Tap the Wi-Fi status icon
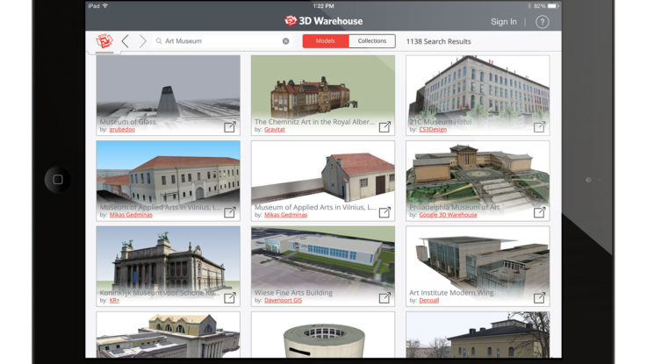Screen dimensions: 647x364 click(x=105, y=6)
